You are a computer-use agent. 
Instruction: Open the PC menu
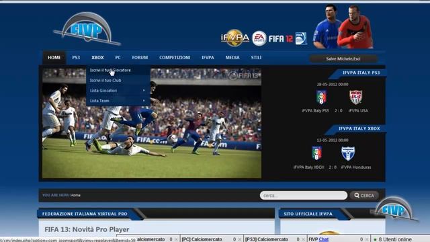coord(118,58)
